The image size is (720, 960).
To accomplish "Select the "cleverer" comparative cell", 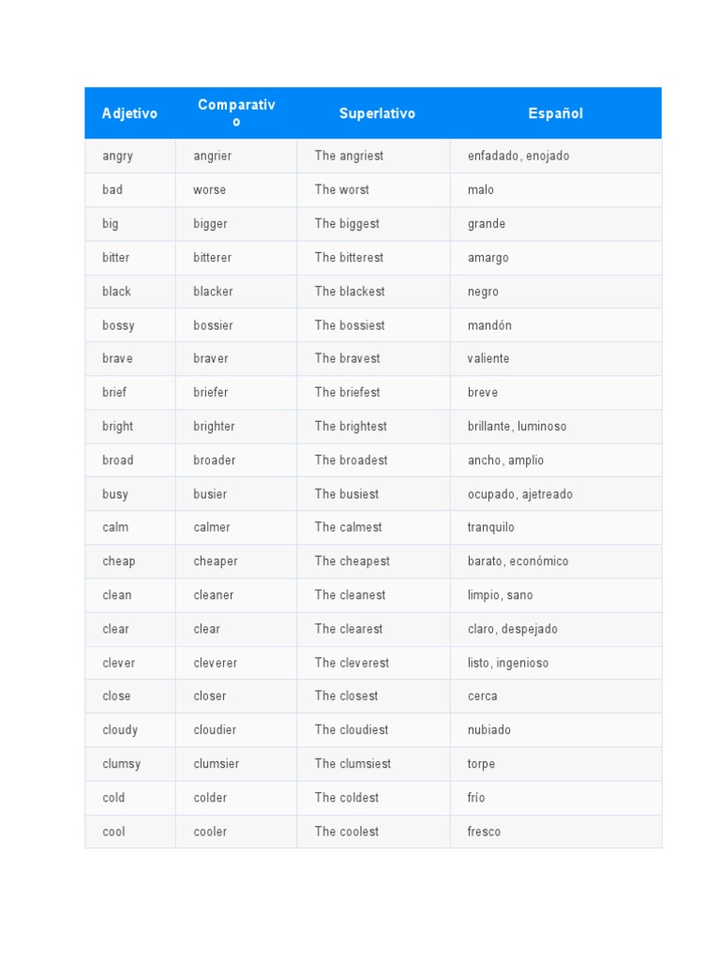I will [x=215, y=663].
